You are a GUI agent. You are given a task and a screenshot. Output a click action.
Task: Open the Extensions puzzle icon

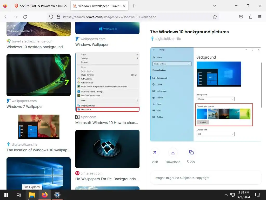(250, 17)
